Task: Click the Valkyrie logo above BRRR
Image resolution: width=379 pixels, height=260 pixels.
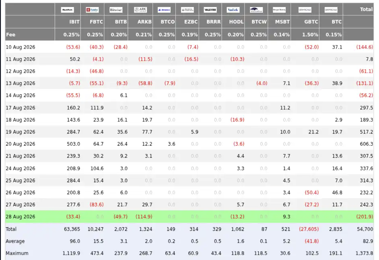Action: 210,10
